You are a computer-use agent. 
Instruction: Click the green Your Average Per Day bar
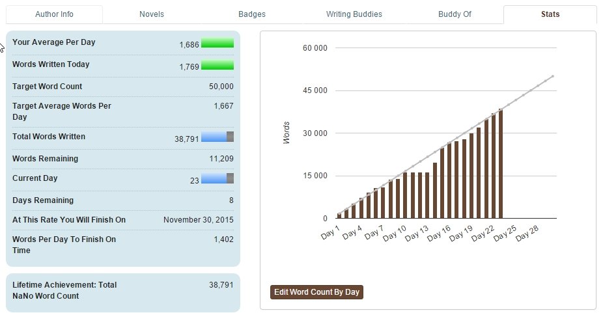click(x=217, y=44)
